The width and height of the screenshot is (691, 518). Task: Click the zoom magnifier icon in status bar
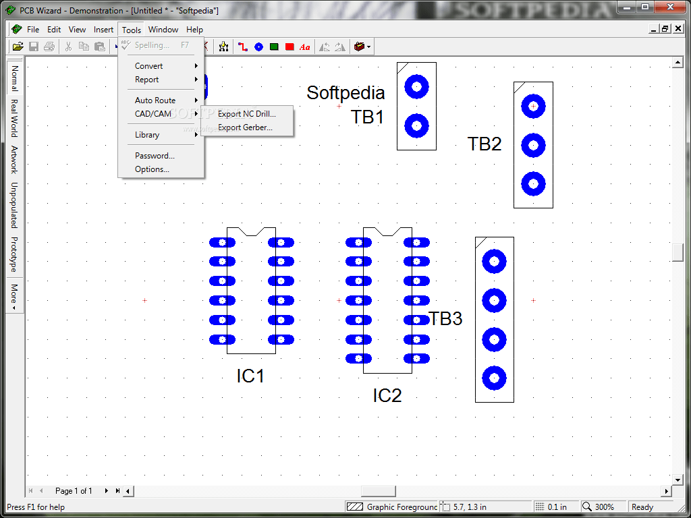[587, 507]
